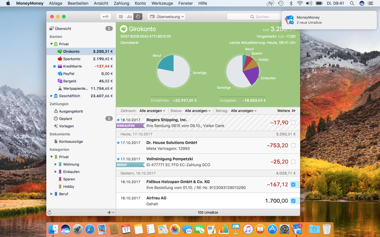Open Siri from the menu bar

[x=362, y=3]
